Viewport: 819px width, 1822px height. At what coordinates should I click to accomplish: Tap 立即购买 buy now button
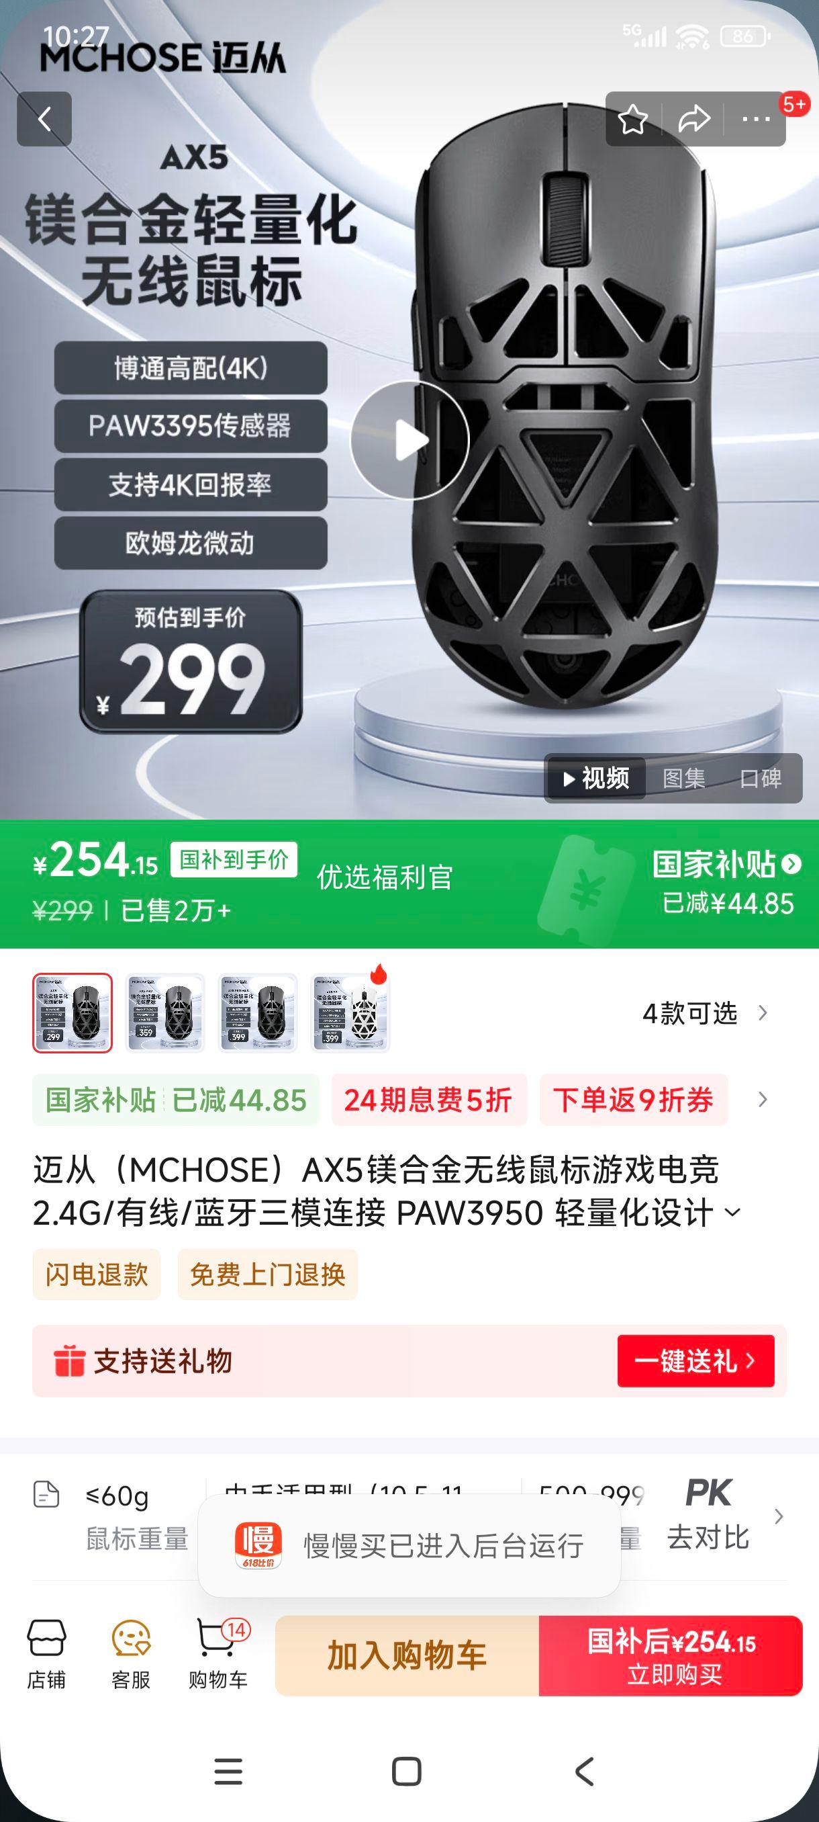(671, 1655)
